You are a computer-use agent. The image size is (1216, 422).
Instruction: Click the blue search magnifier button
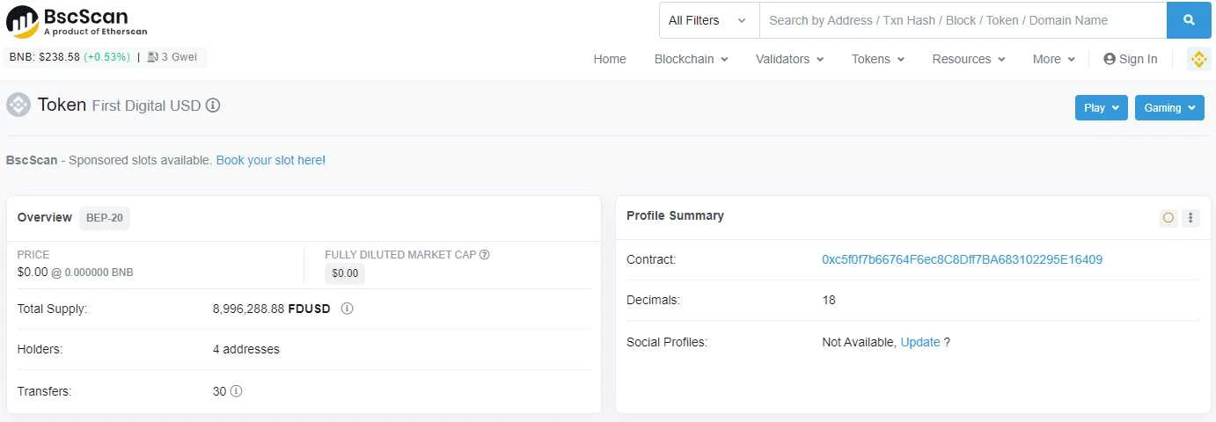coord(1189,20)
